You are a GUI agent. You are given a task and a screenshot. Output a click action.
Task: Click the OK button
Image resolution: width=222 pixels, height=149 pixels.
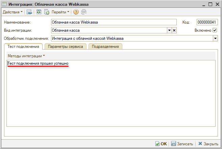(x=161, y=144)
